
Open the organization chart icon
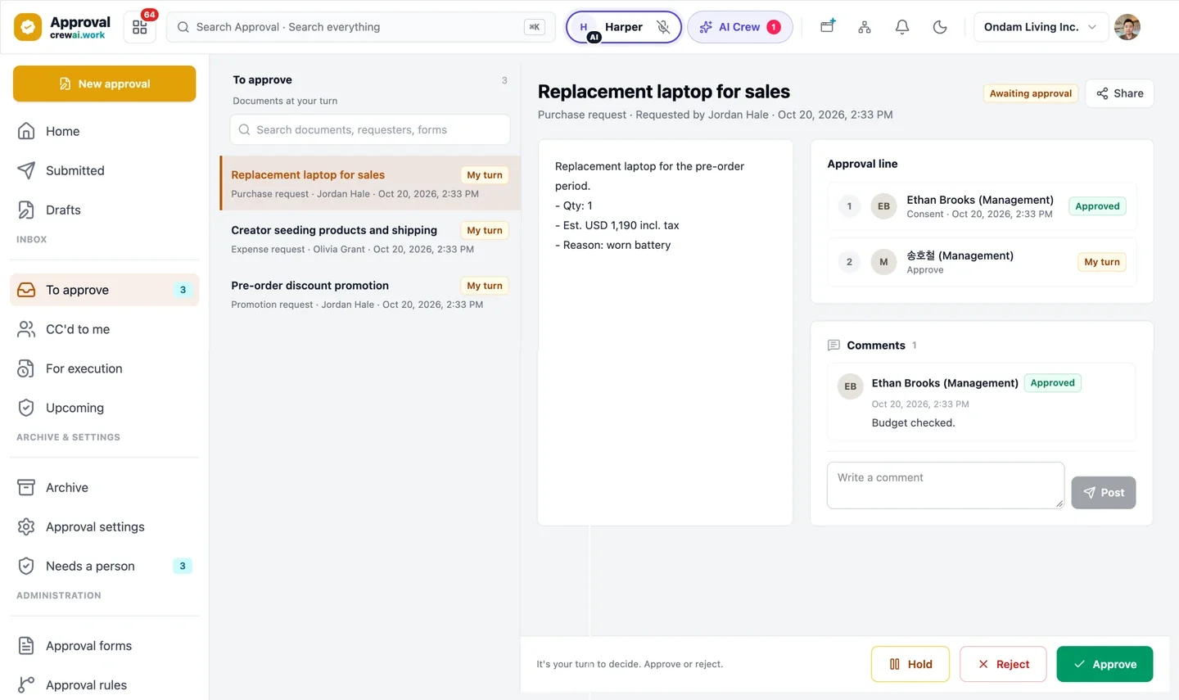pos(865,27)
